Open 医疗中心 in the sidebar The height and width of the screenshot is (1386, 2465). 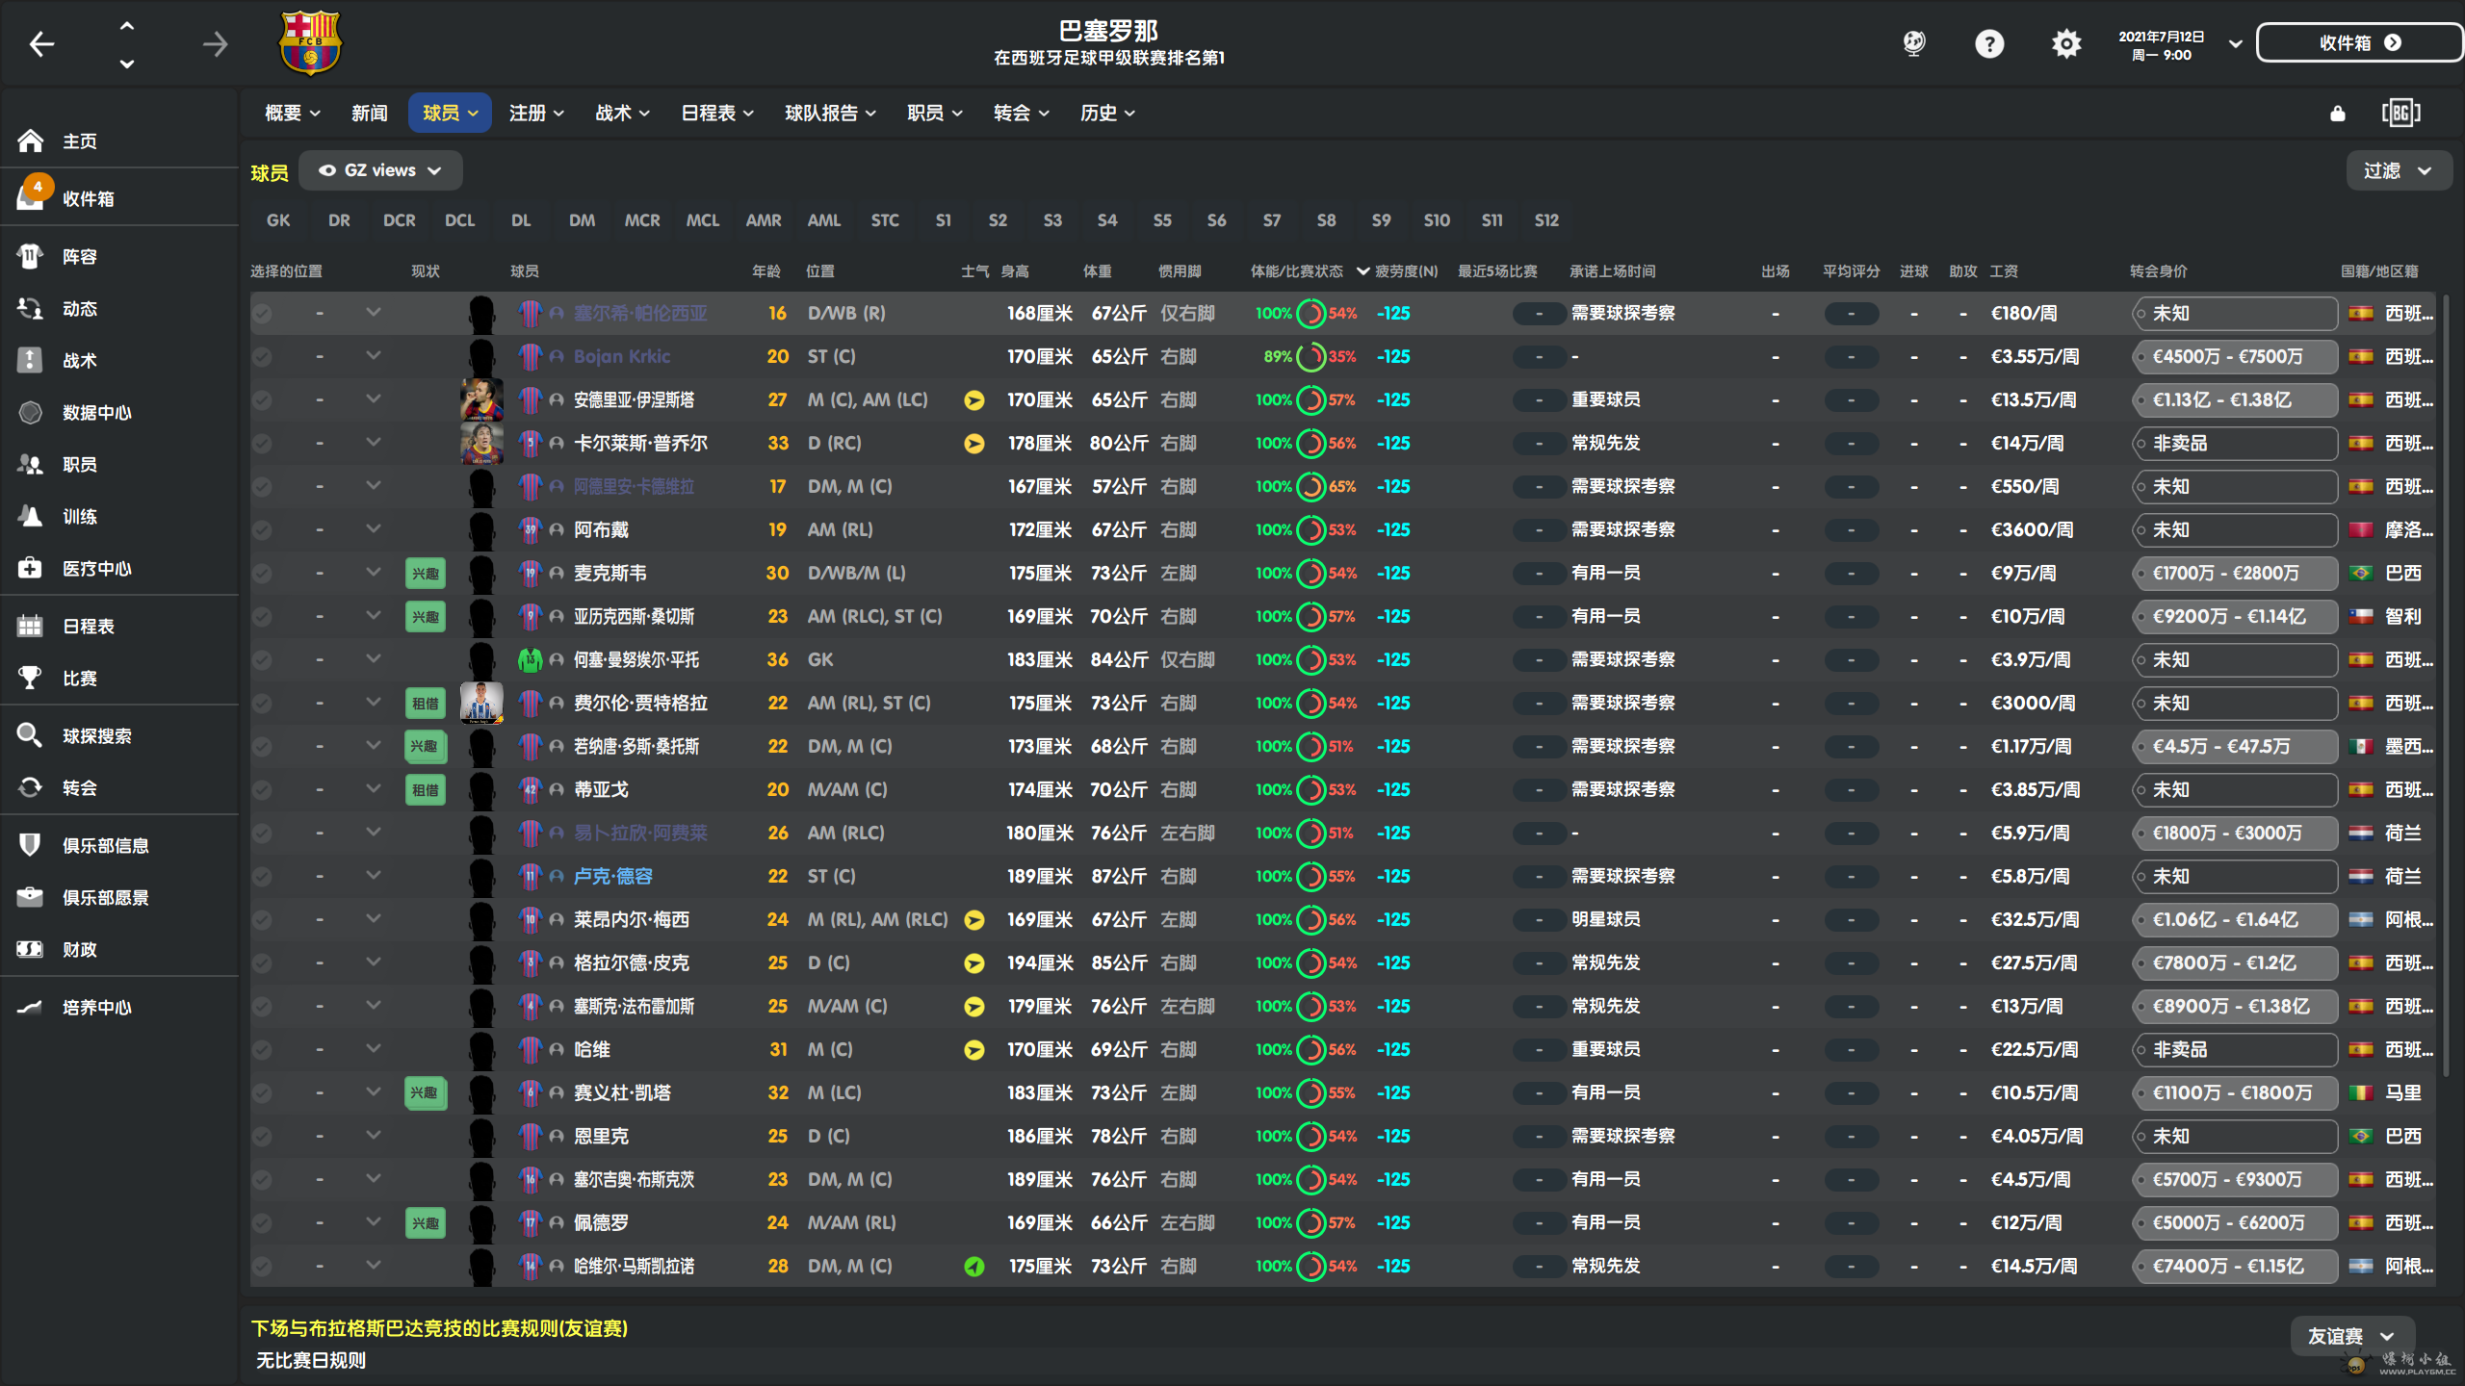tap(96, 569)
